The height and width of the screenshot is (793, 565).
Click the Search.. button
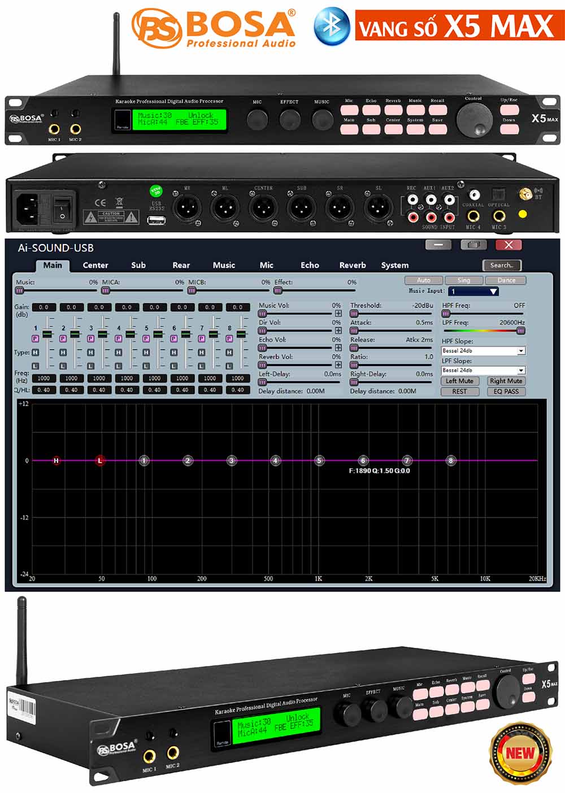click(502, 265)
